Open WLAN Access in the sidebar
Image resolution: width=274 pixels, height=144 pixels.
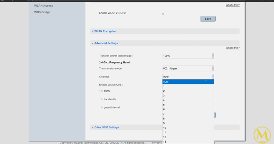point(43,6)
